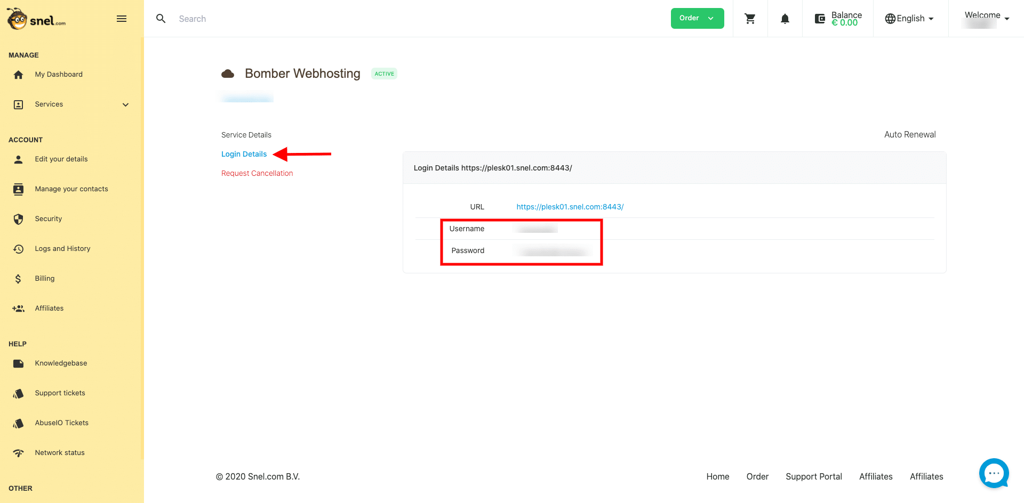This screenshot has width=1024, height=503.
Task: Click the My Dashboard home icon
Action: (18, 75)
